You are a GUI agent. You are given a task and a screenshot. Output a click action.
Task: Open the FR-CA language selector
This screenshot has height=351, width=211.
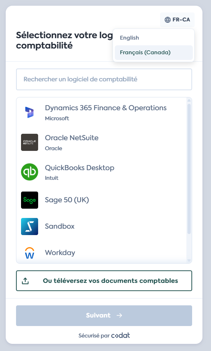[177, 20]
